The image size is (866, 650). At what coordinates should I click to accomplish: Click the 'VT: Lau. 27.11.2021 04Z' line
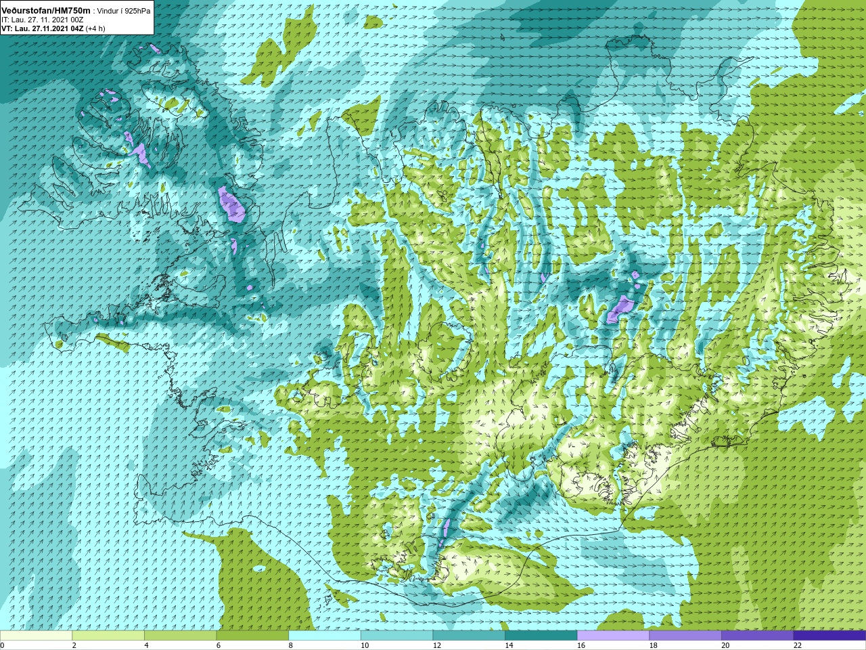tap(42, 29)
